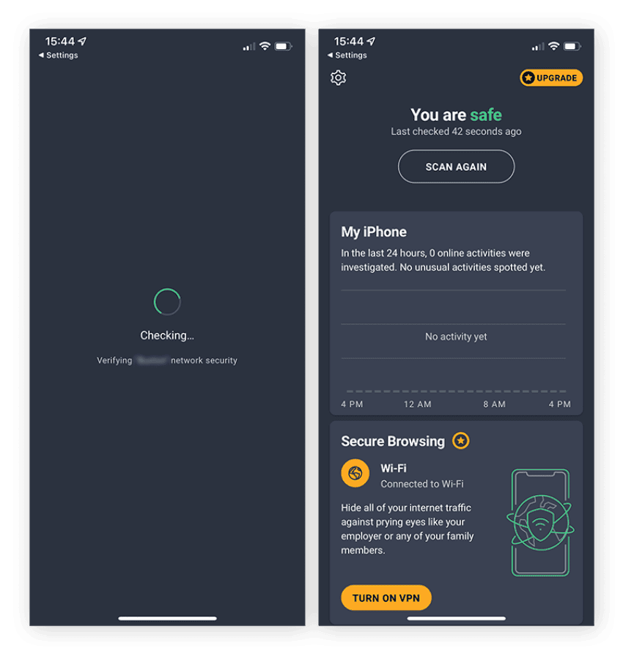Tap the phone shield VPN illustration
623x654 pixels.
[x=540, y=523]
